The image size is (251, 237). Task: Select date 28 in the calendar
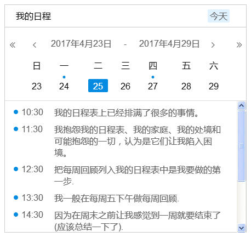click(x=186, y=86)
